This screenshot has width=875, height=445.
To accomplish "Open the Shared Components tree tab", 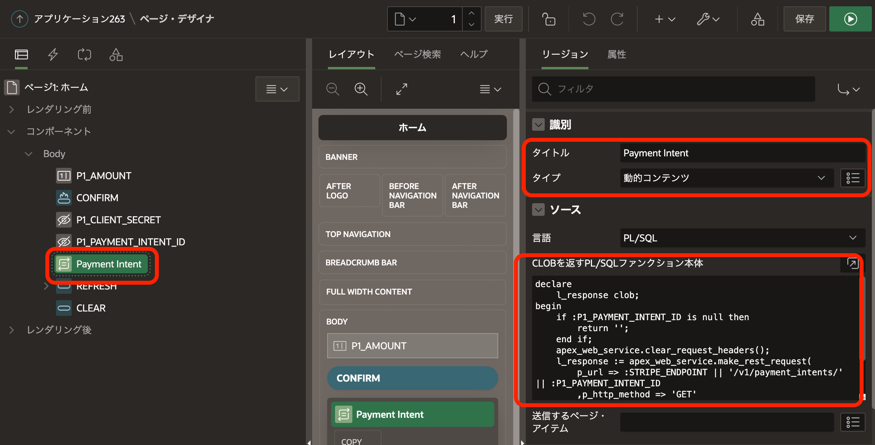I will (x=116, y=54).
